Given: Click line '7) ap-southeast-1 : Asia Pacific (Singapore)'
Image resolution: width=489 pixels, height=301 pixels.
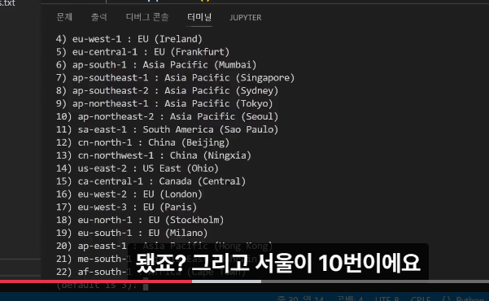Looking at the screenshot, I should pos(175,77).
